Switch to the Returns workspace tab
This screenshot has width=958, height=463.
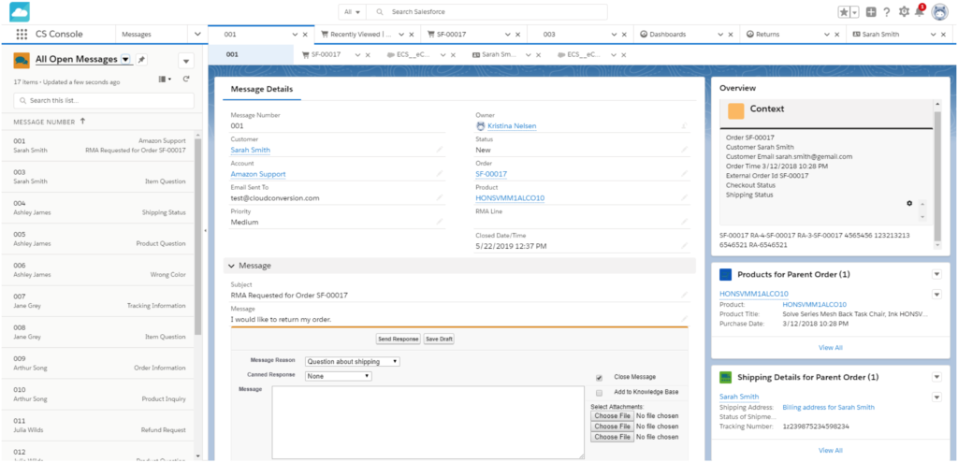coord(767,35)
